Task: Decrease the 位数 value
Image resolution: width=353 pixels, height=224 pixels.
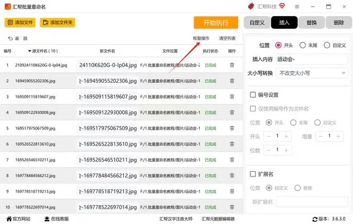Action: [269, 150]
